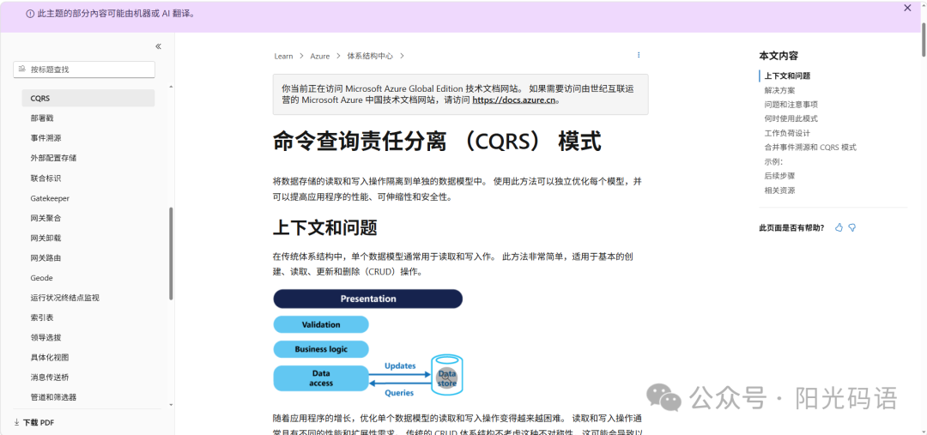Jump to 上下文和问题 section
This screenshot has width=927, height=435.
point(787,76)
